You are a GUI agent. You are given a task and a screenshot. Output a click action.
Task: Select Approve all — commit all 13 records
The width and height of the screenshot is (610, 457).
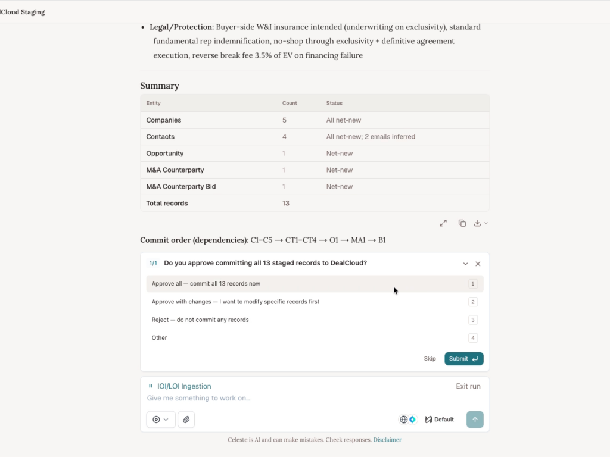click(315, 284)
